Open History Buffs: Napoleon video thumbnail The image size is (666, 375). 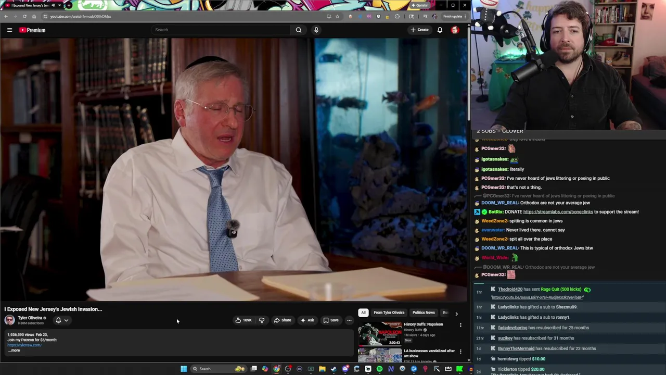[380, 333]
